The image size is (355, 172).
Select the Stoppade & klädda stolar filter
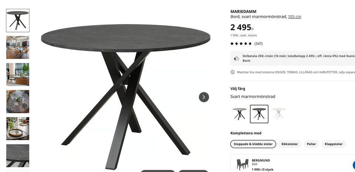253,144
